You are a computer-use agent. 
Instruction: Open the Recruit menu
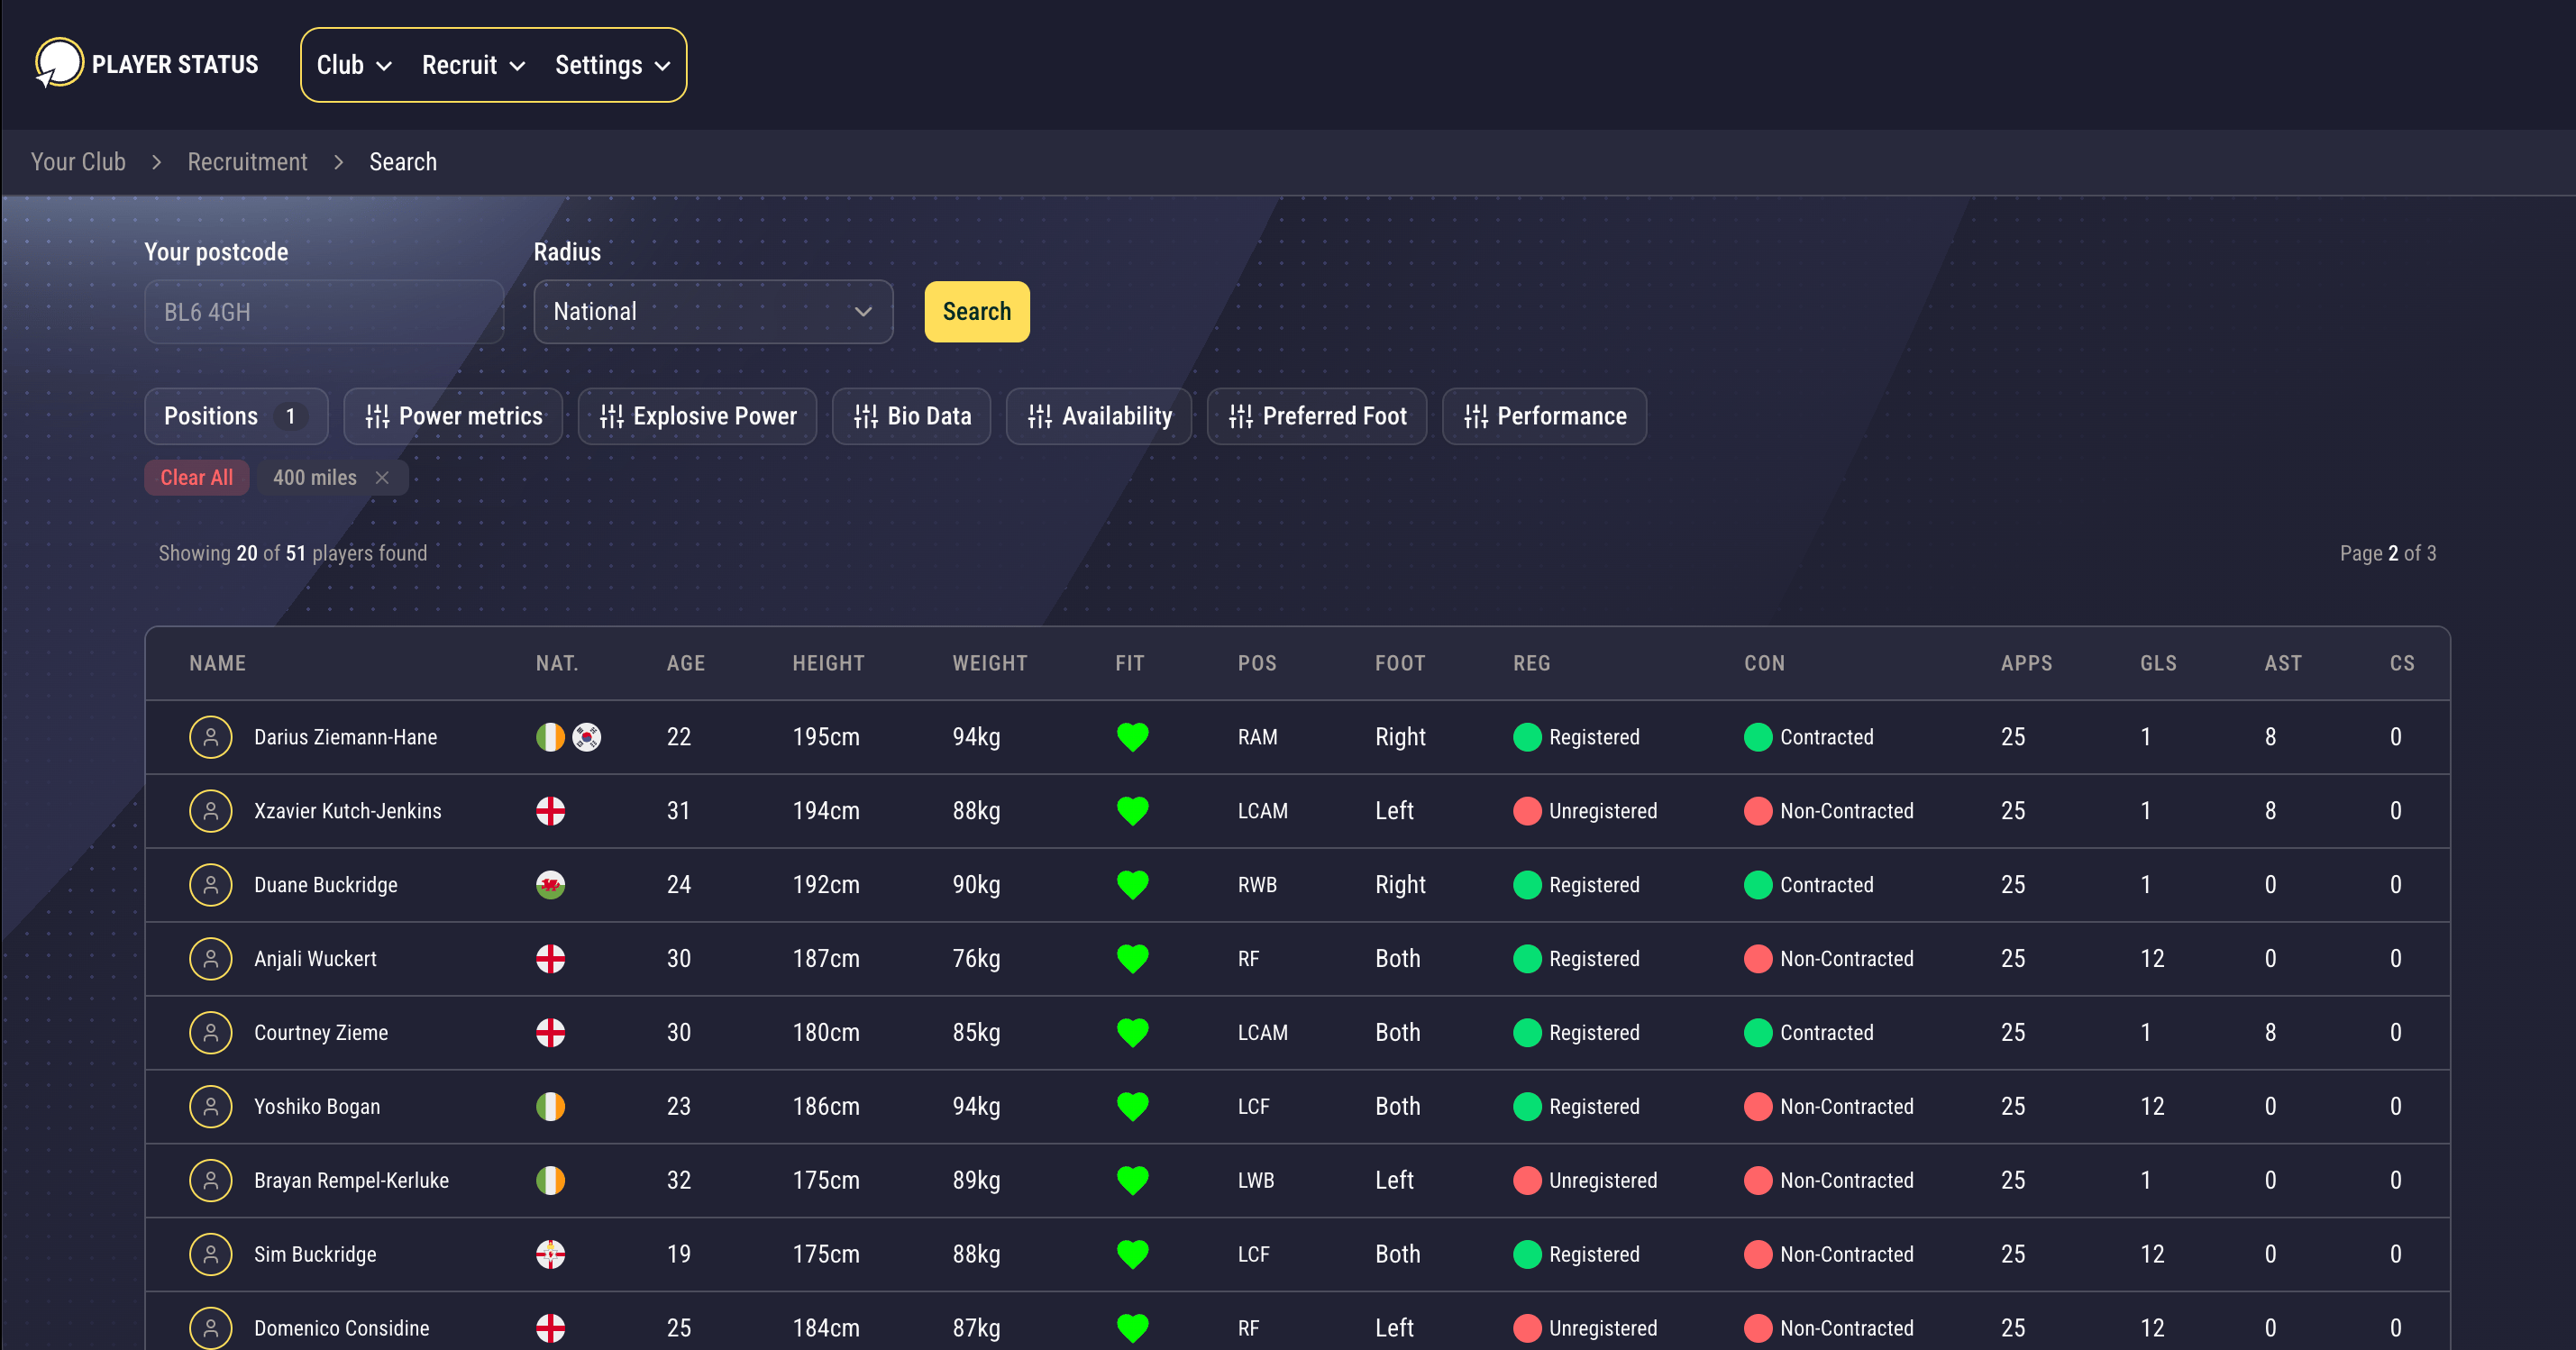(473, 65)
